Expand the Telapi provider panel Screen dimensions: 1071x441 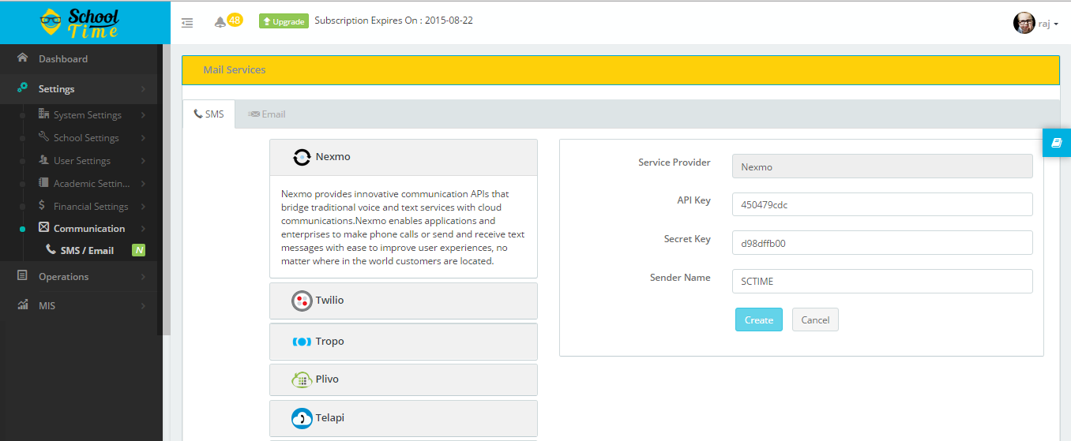pos(404,418)
